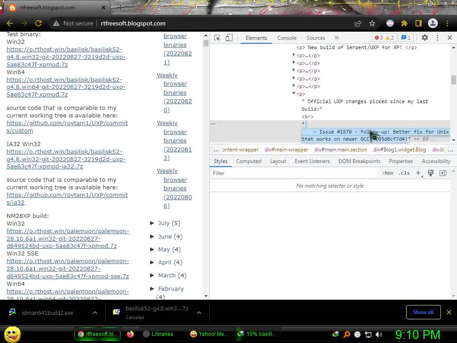Screen dimensions: 457x343
Task: Select div#Blog1.widget.Blog breadcrumb
Action: pyautogui.click(x=399, y=150)
